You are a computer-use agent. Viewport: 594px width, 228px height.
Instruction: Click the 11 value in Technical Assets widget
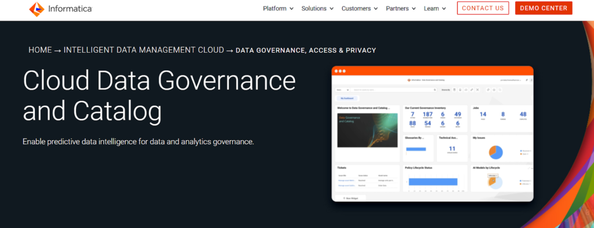[x=452, y=149]
